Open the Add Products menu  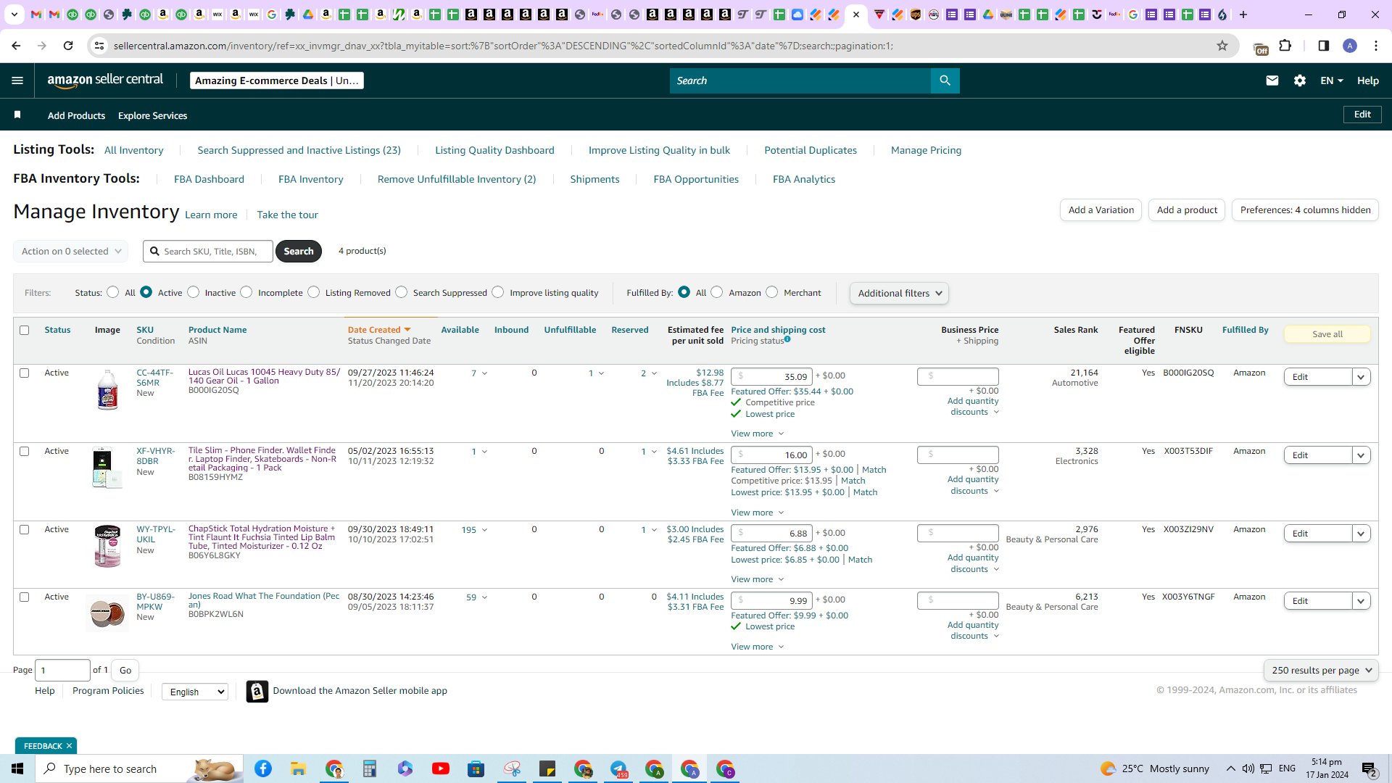coord(76,115)
